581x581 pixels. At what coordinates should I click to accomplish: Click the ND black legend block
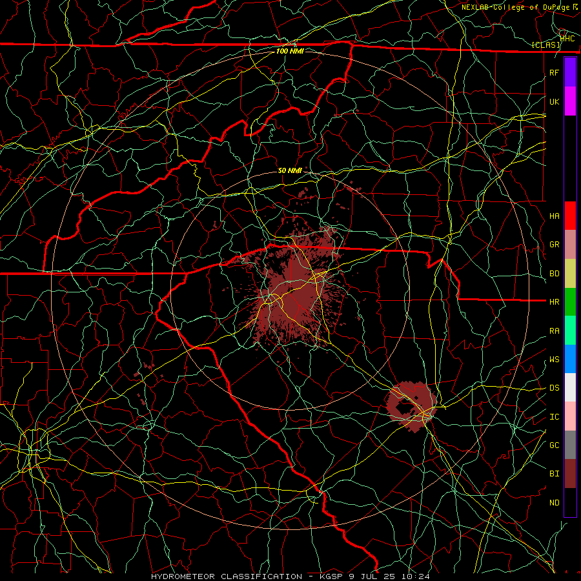[570, 502]
